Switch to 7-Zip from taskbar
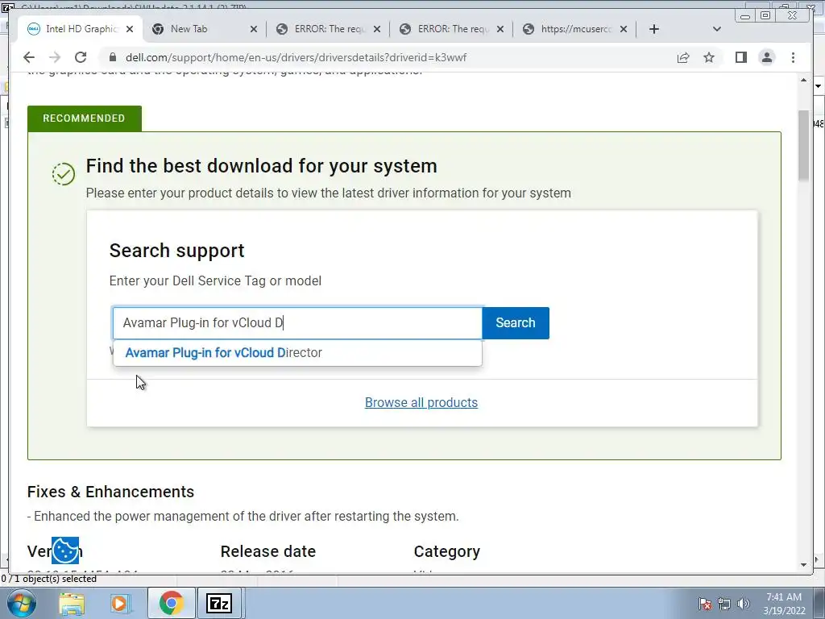Screen dimensions: 825x619 pos(220,603)
